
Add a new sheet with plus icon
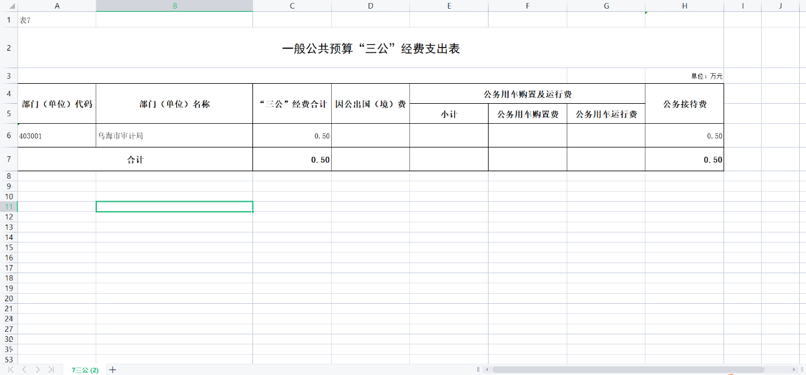point(112,370)
